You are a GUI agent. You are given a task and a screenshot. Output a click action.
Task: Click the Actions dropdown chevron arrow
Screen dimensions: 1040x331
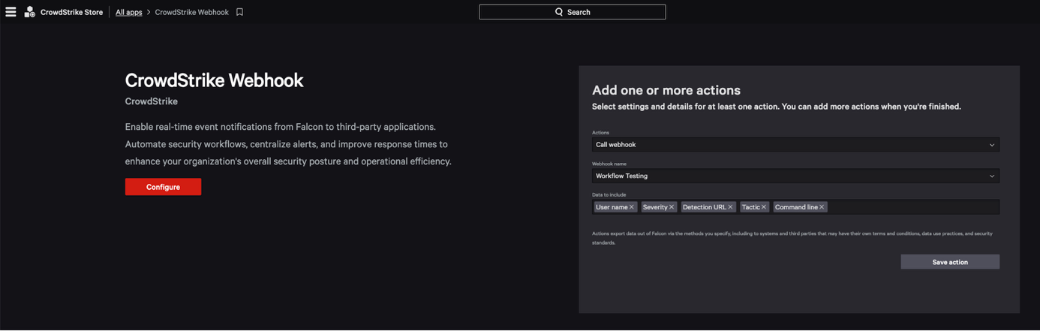991,145
